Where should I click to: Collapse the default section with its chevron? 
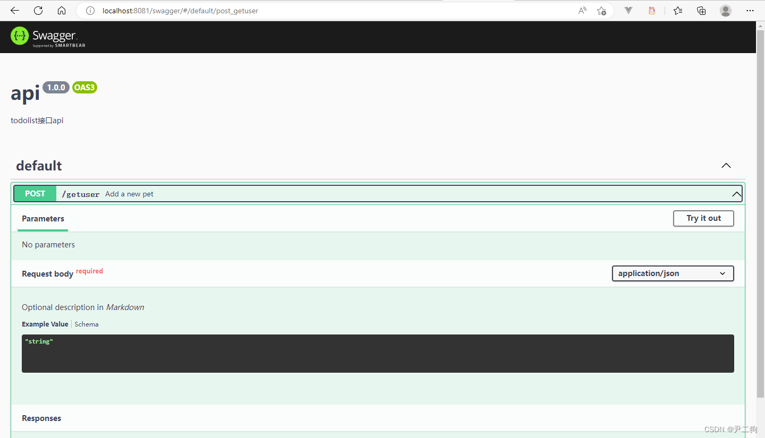coord(726,165)
